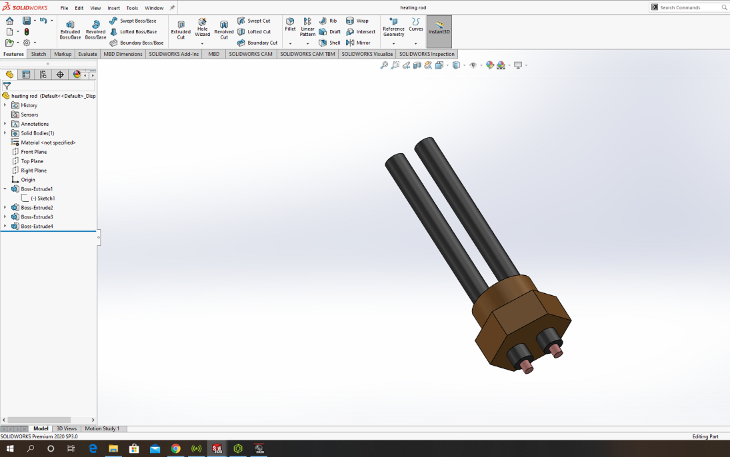Click Zoom to Fit in view toolbar

[384, 65]
